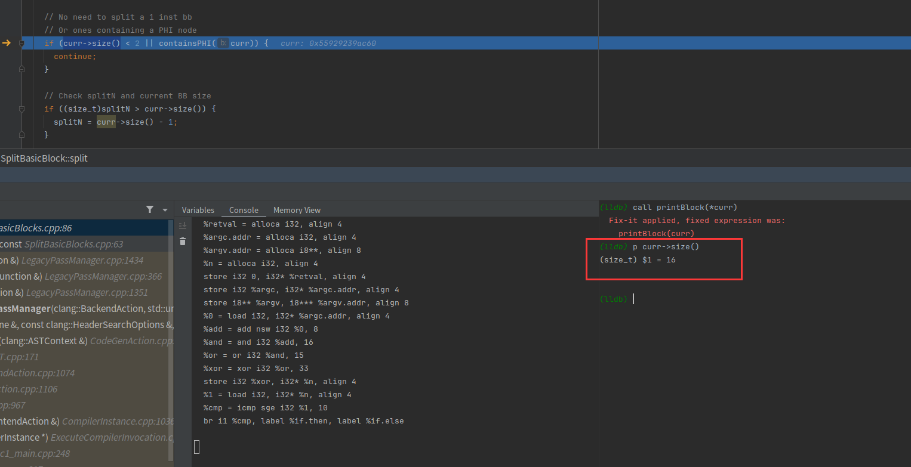This screenshot has height=467, width=911.
Task: Click the LLDB prompt input line
Action: pos(755,299)
